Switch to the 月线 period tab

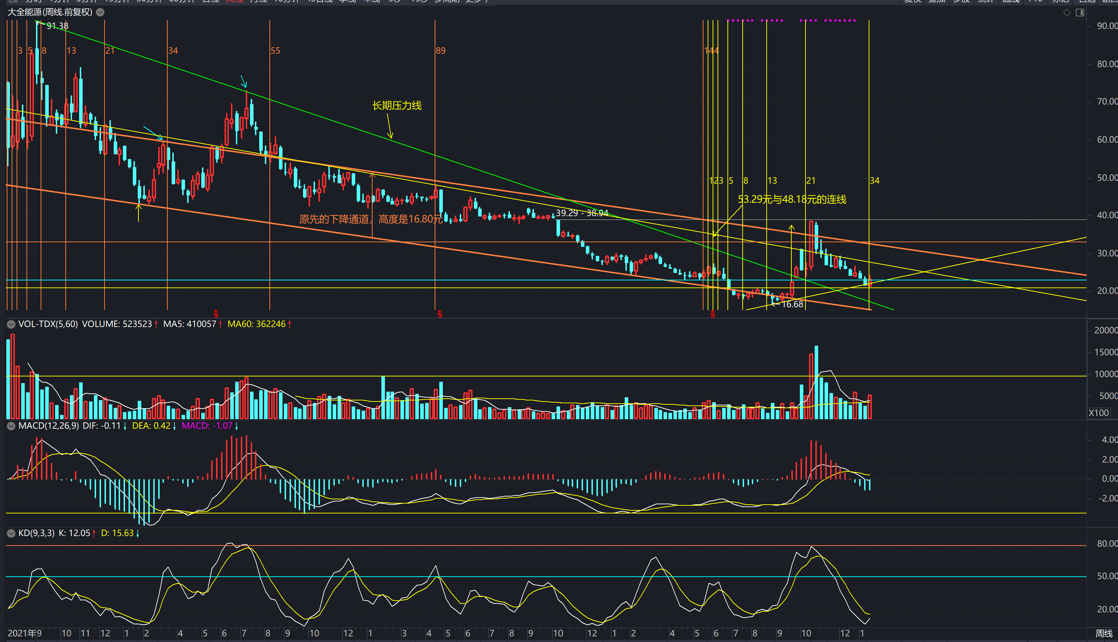258,1
